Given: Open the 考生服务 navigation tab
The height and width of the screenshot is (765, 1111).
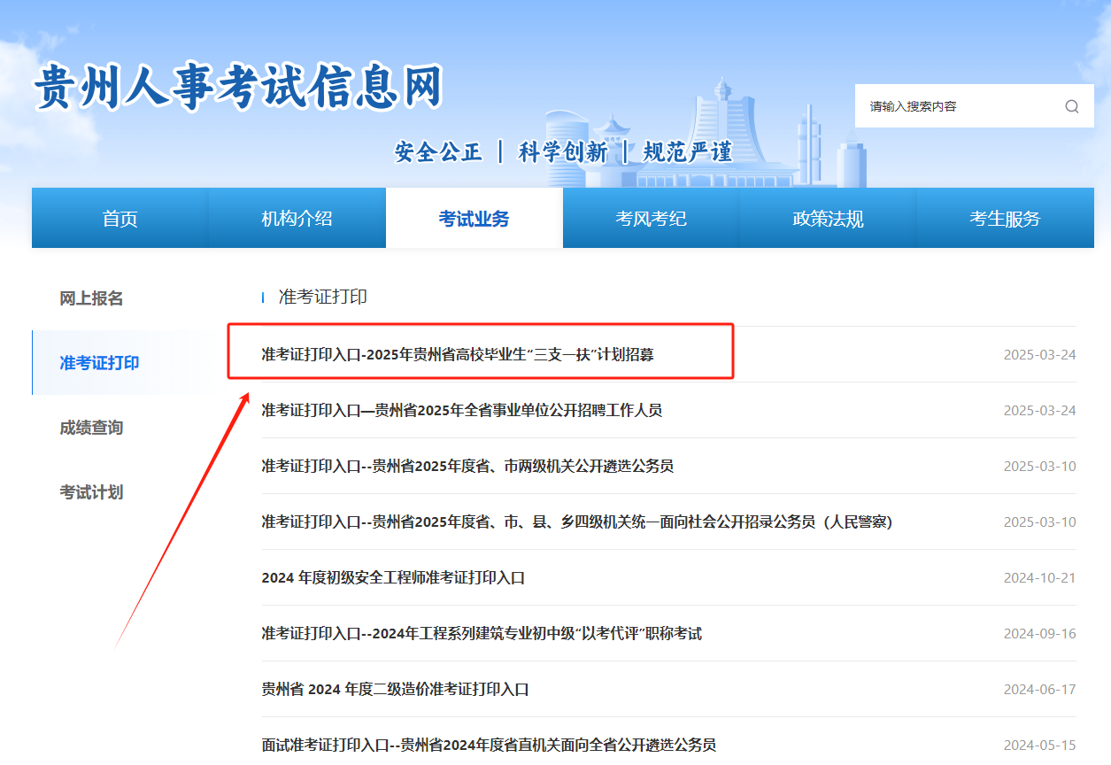Looking at the screenshot, I should pyautogui.click(x=1005, y=219).
